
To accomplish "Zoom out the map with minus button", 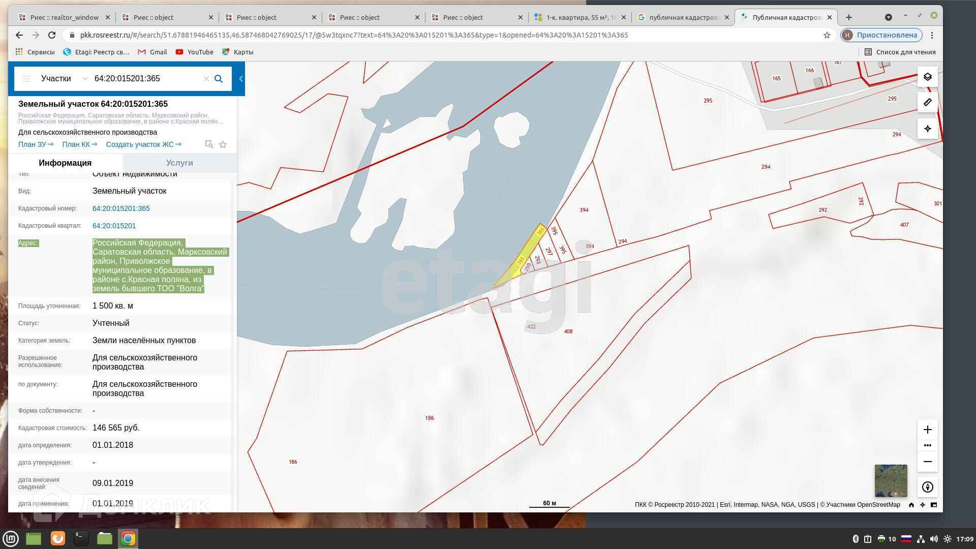I will (x=927, y=462).
